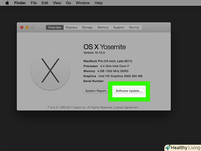Minimize window with yellow button
201x151 pixels.
(27, 27)
